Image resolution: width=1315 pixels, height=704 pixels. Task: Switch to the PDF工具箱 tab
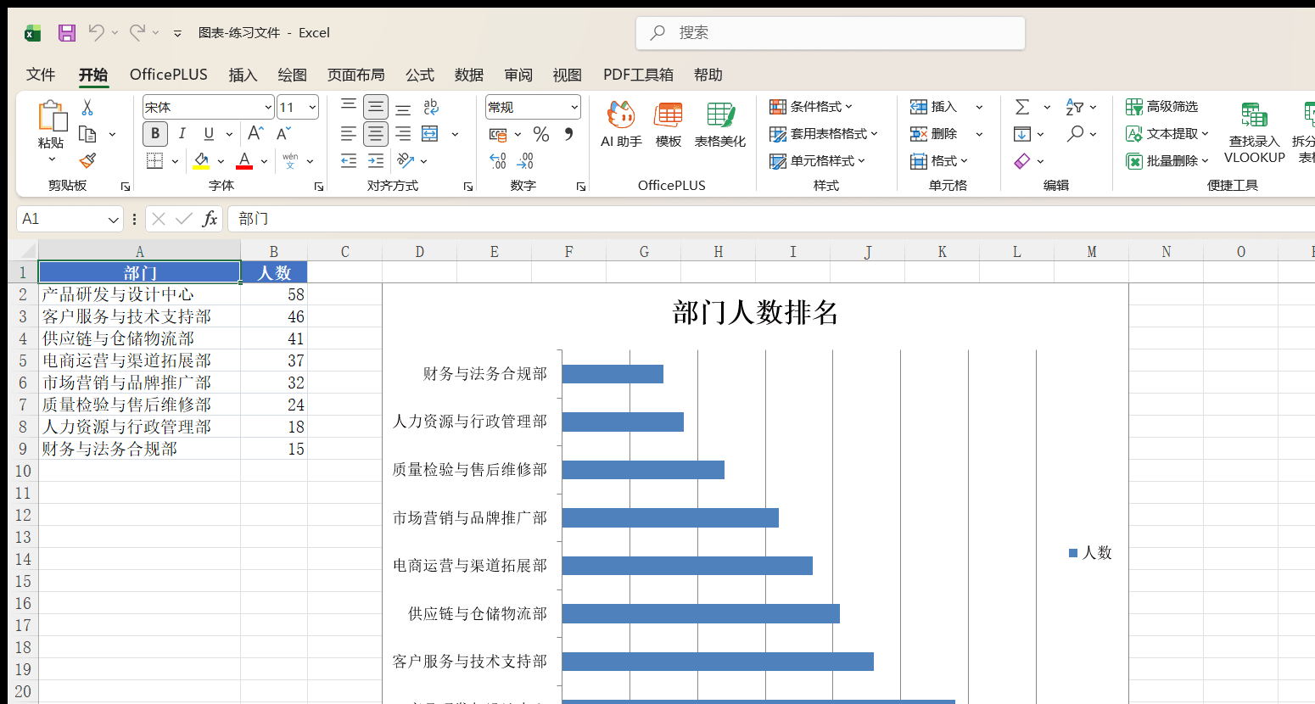[x=638, y=75]
